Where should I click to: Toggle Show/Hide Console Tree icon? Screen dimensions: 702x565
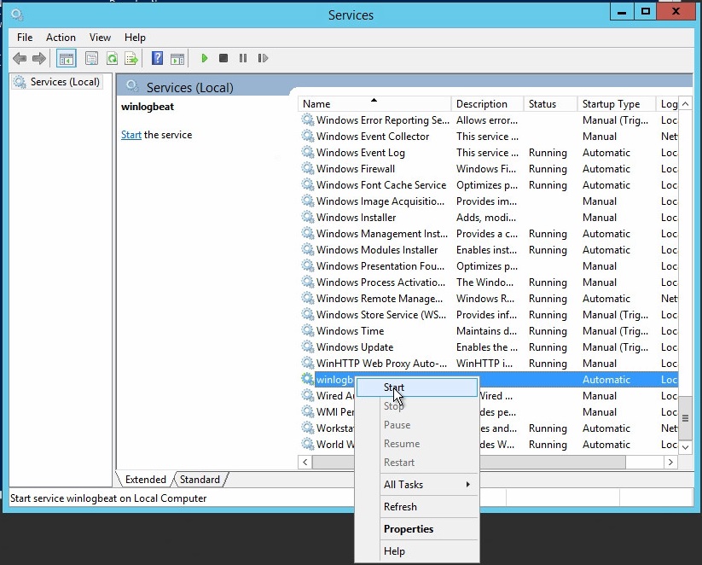coord(67,58)
